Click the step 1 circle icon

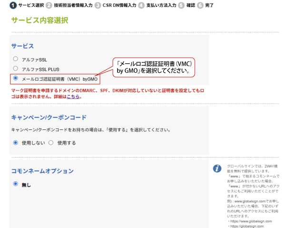[x=13, y=5]
